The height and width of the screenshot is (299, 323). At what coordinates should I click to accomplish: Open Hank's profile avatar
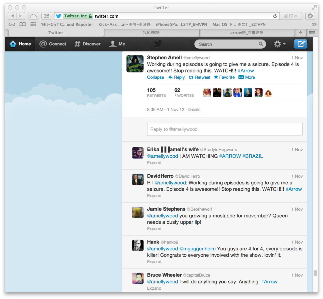coord(138,245)
